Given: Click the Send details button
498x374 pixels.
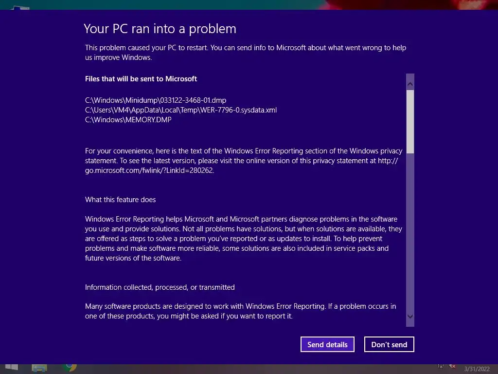Looking at the screenshot, I should (327, 344).
